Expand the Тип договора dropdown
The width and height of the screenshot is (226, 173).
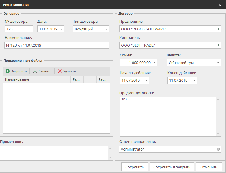pos(106,29)
